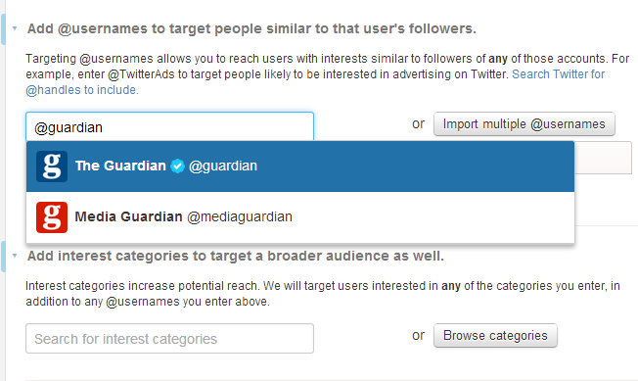This screenshot has height=381, width=638.
Task: Focus the 'Search for interest categories' field
Action: [x=169, y=339]
